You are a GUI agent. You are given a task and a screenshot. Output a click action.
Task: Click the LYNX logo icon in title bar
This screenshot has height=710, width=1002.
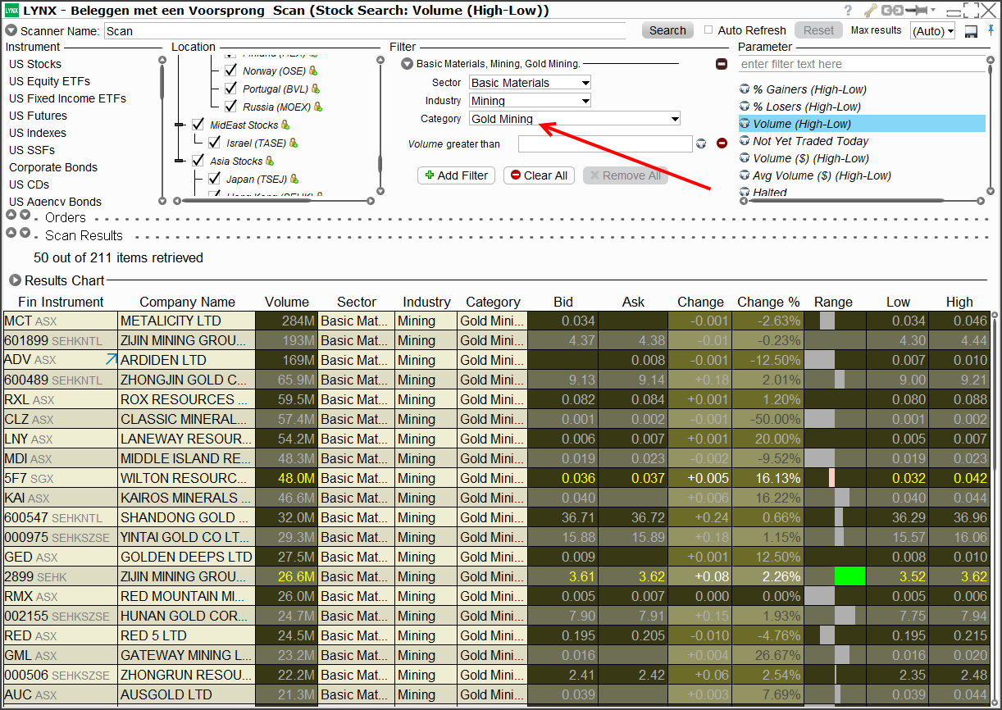click(x=11, y=11)
